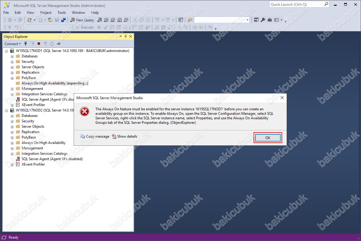Image resolution: width=361 pixels, height=241 pixels.
Task: Select Integration Services Catalogs under W19SQL17NOD2
Action: [45, 154]
